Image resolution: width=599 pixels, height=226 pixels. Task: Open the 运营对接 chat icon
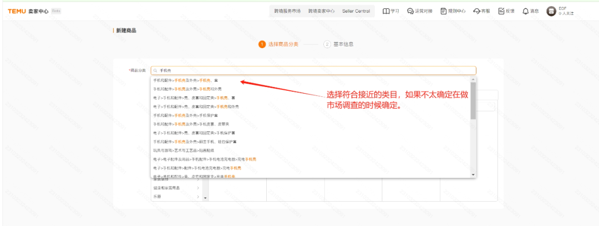pos(410,11)
